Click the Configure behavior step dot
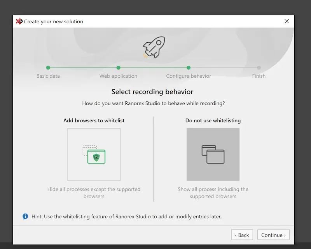Viewport: 311px width, 249px height. point(189,68)
